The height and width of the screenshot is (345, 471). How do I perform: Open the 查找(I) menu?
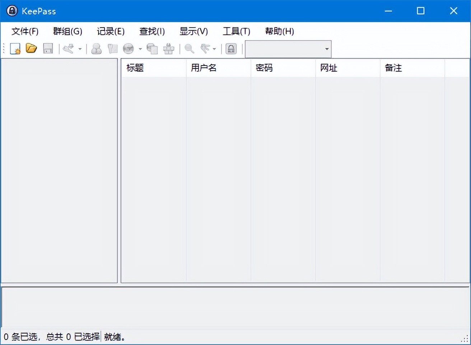click(x=152, y=31)
